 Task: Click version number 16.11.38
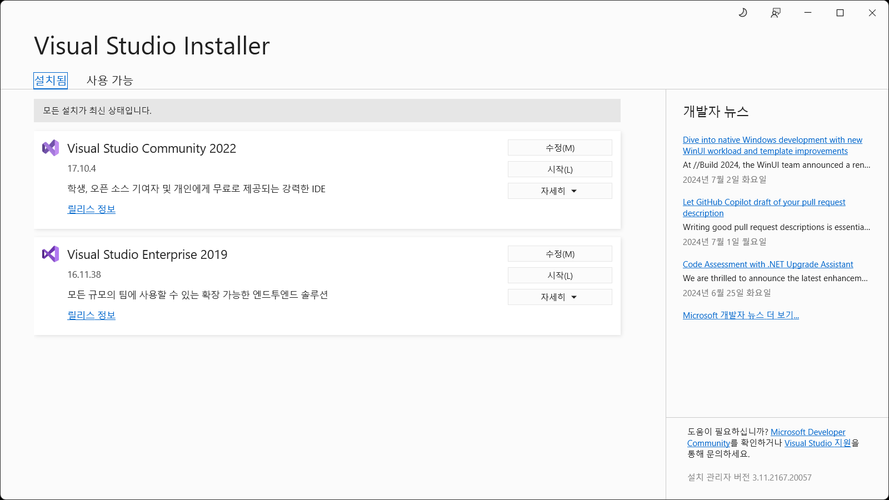pyautogui.click(x=84, y=274)
